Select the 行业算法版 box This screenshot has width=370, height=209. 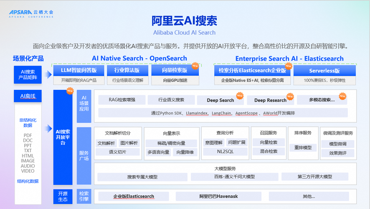tap(127, 70)
